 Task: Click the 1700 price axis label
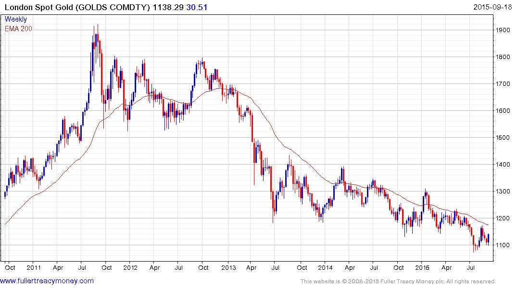click(503, 84)
